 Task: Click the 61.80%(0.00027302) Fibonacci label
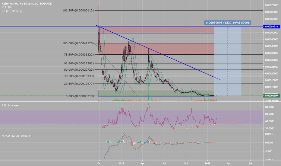tap(79, 63)
